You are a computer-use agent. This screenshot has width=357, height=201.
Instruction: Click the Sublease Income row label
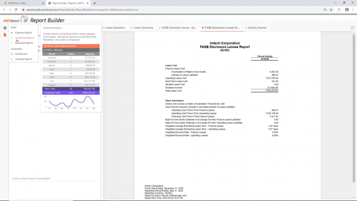point(173,88)
